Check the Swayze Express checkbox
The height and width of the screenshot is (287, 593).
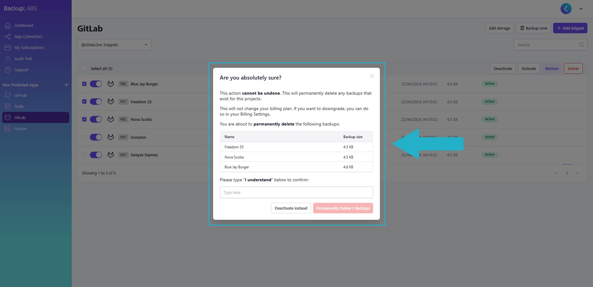coord(84,155)
